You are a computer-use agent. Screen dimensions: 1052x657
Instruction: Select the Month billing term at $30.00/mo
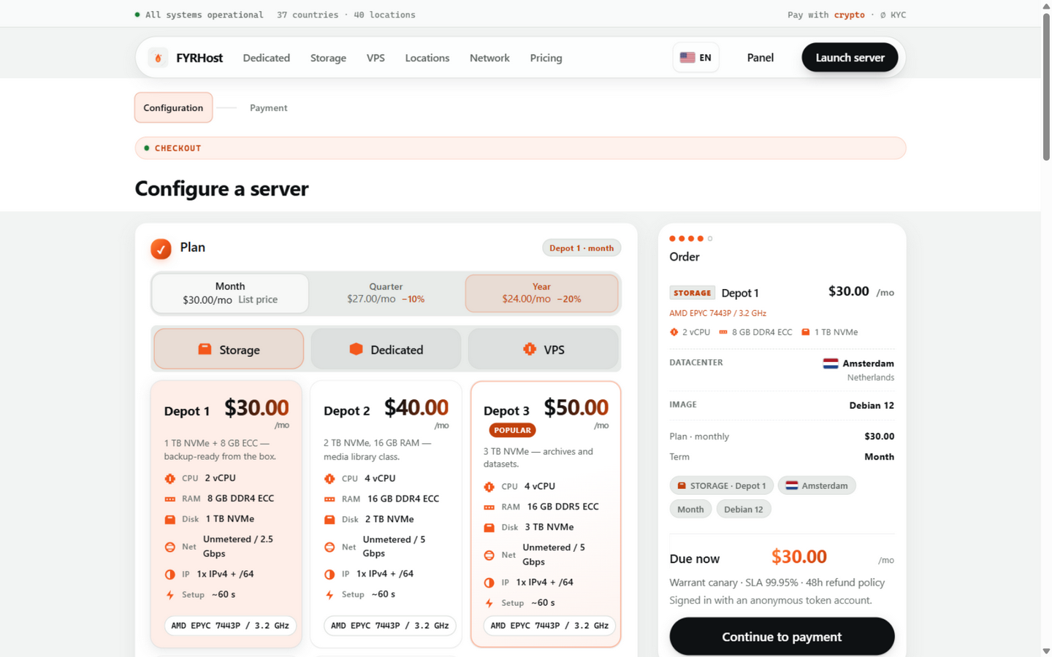click(x=230, y=293)
